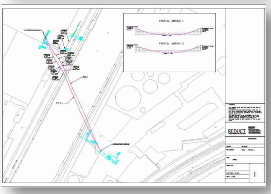Click the empty upper-right title block panel
The height and width of the screenshot is (194, 271).
(245, 56)
